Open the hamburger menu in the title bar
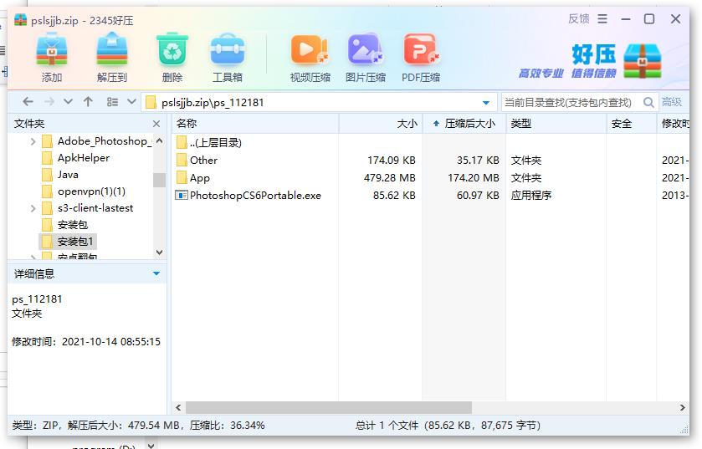 [x=602, y=18]
